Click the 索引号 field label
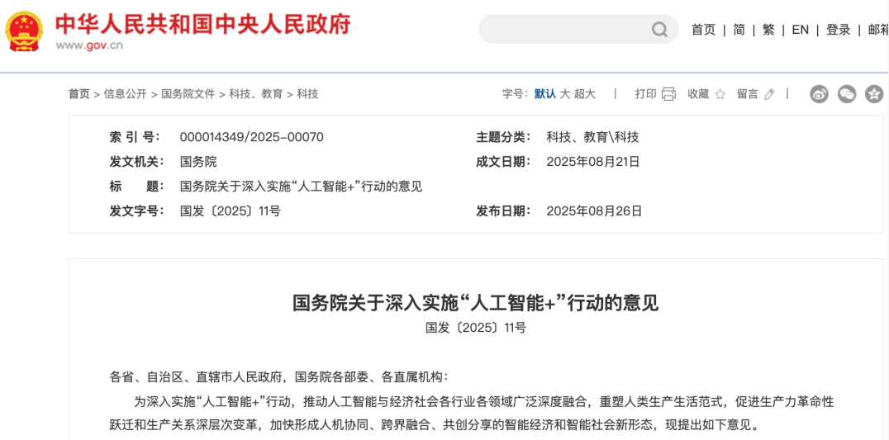Image resolution: width=889 pixels, height=440 pixels. click(x=135, y=137)
